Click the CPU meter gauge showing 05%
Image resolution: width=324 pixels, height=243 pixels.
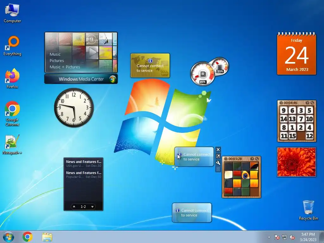coord(202,74)
